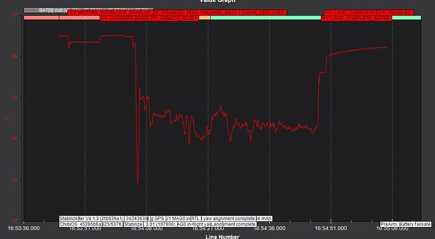Click the EV_DISARMED event marker
The width and height of the screenshot is (435, 239).
coord(117,18)
